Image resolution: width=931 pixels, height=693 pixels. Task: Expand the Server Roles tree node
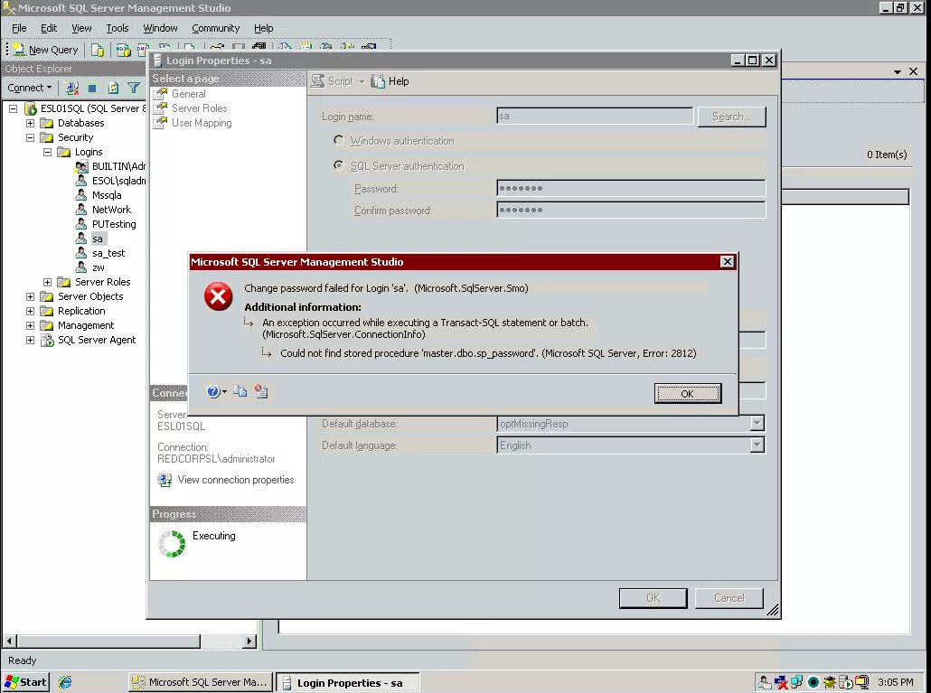(x=48, y=282)
